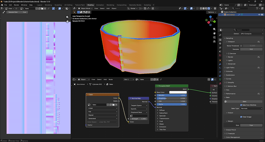The height and width of the screenshot is (142, 265).
Task: Click the Base Color white swatch
Action: tap(178, 92)
